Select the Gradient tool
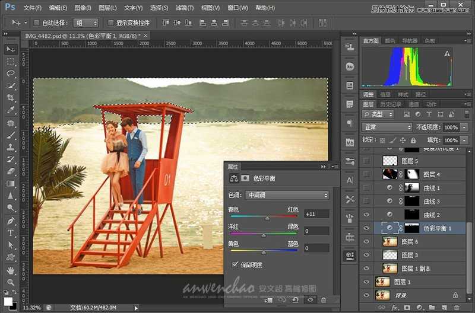The height and width of the screenshot is (313, 475). click(x=11, y=184)
